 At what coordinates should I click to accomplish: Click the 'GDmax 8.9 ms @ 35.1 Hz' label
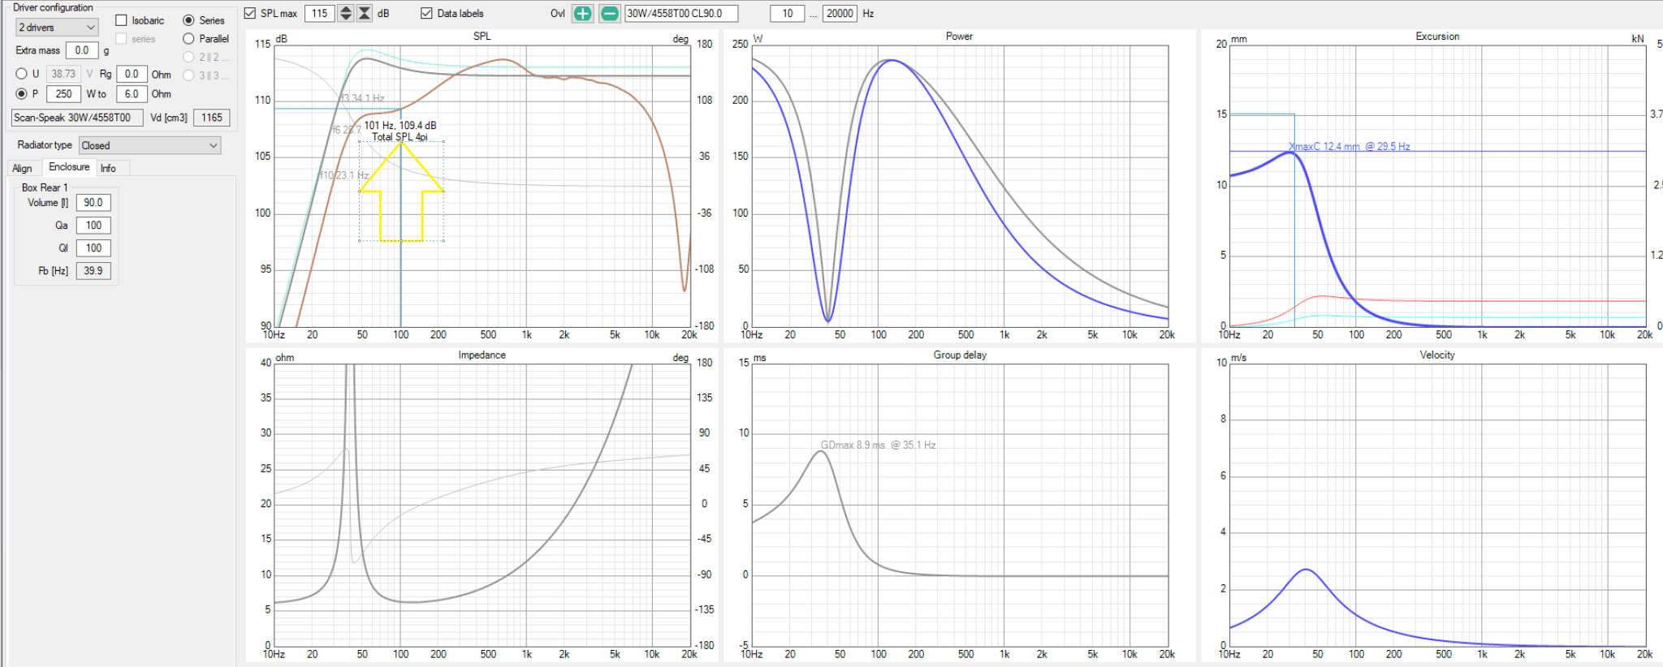point(878,445)
